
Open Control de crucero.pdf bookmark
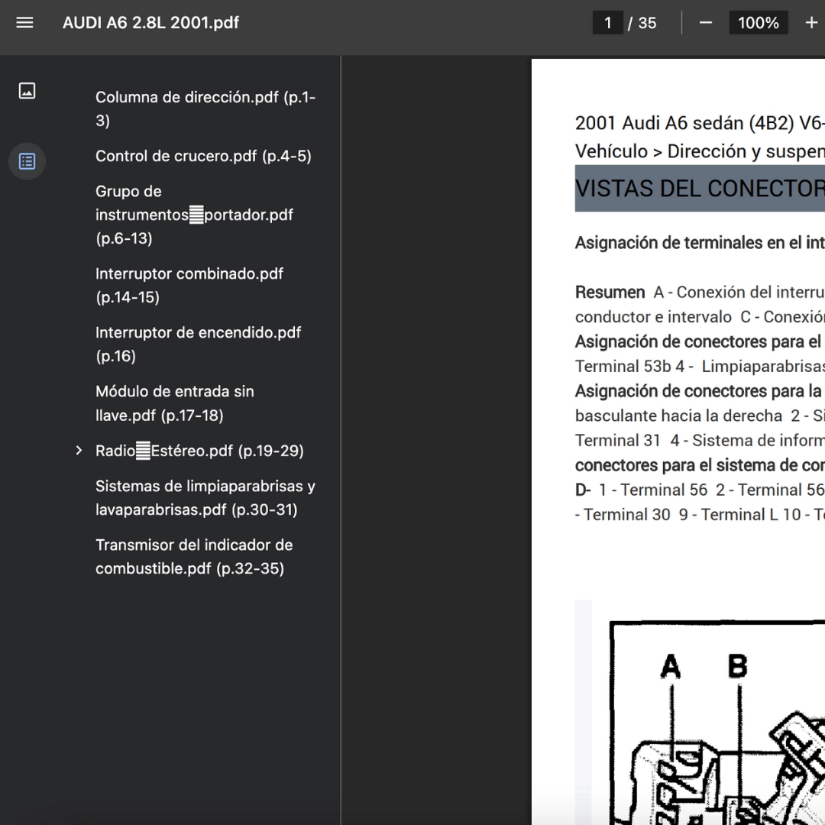point(203,157)
